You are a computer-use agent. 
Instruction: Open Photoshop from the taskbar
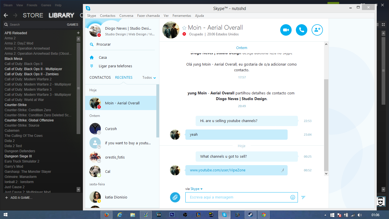(x=172, y=215)
